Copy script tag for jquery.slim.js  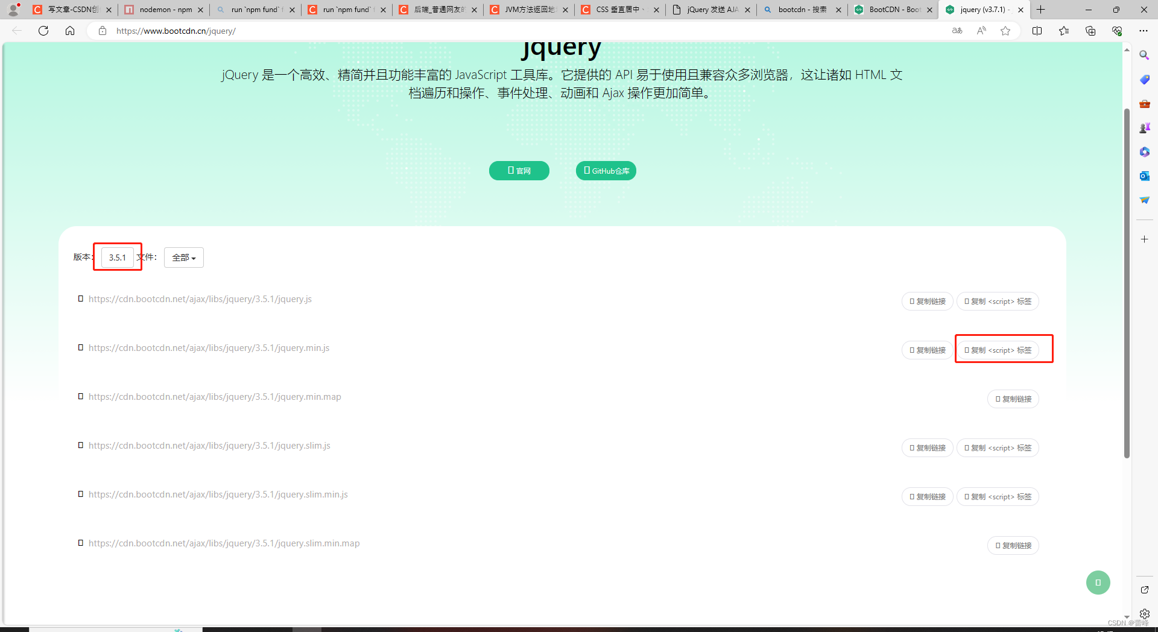click(x=998, y=448)
